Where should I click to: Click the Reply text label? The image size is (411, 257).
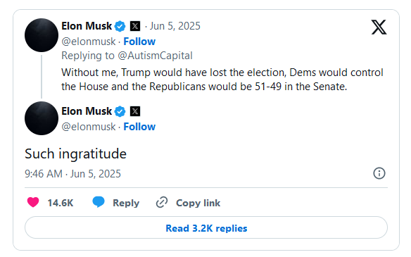[x=126, y=203]
